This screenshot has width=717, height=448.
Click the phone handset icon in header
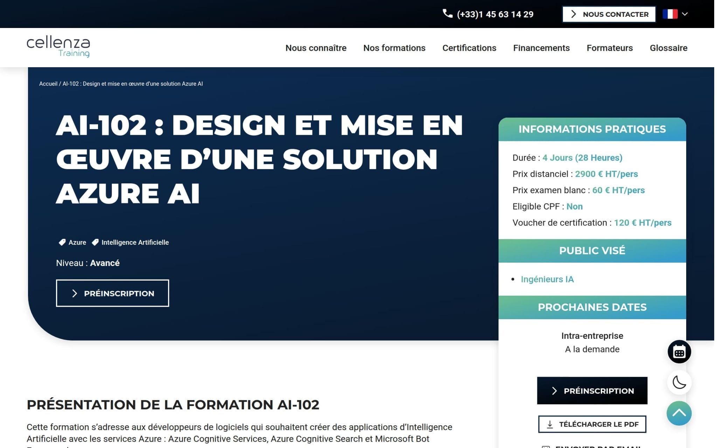447,14
